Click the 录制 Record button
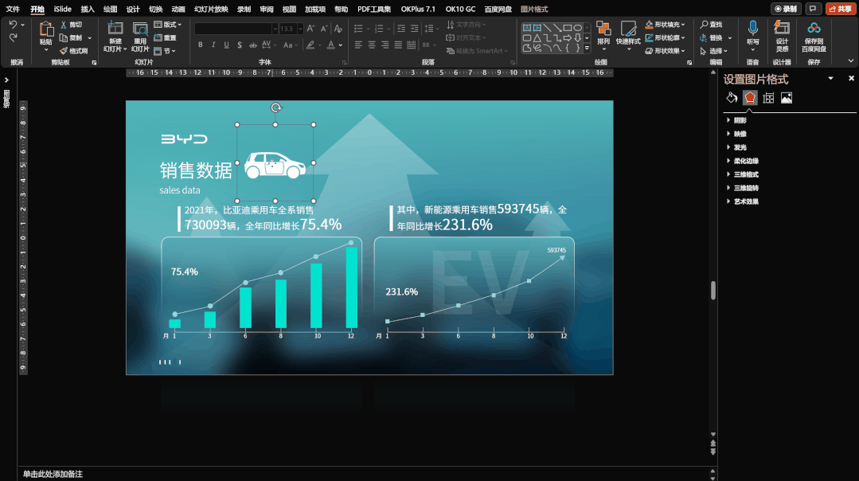 click(x=786, y=9)
